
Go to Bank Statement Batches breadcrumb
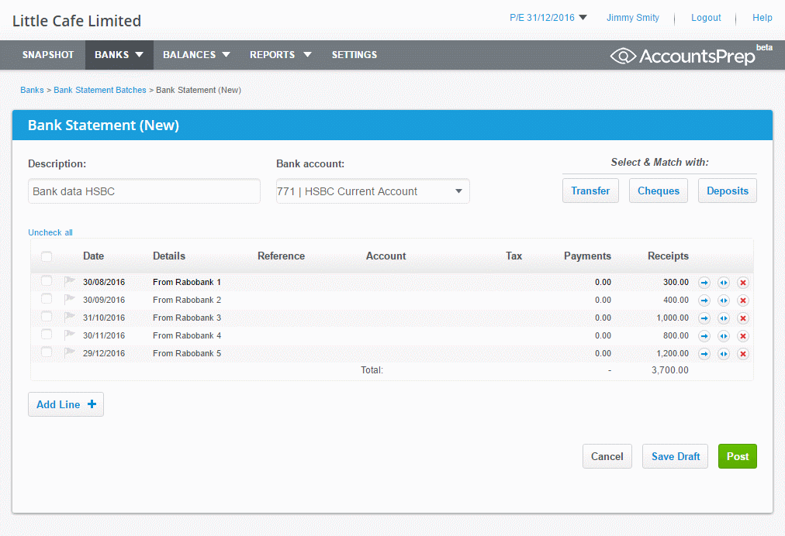coord(100,90)
